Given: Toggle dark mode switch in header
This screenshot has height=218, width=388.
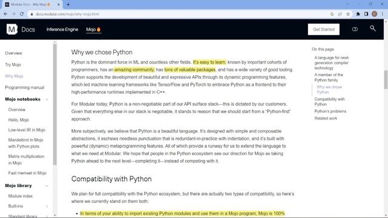Looking at the screenshot, I should coord(355,30).
